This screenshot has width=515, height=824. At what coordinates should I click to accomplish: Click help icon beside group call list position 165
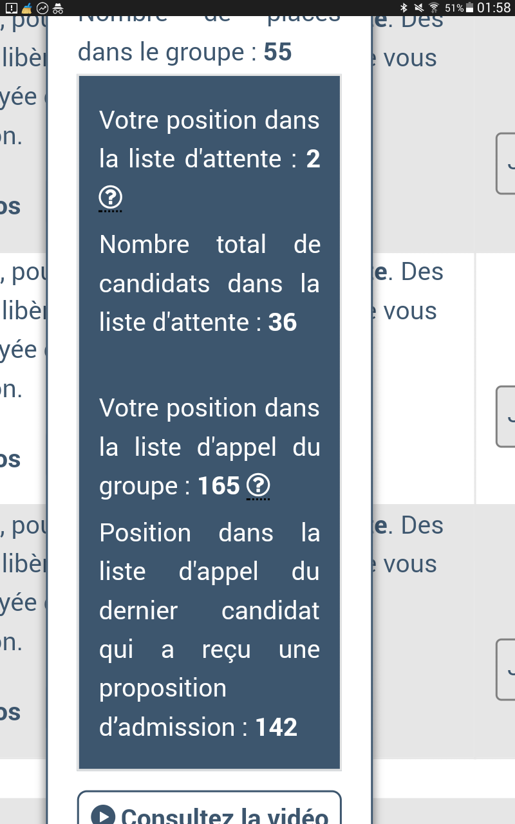[x=259, y=486]
